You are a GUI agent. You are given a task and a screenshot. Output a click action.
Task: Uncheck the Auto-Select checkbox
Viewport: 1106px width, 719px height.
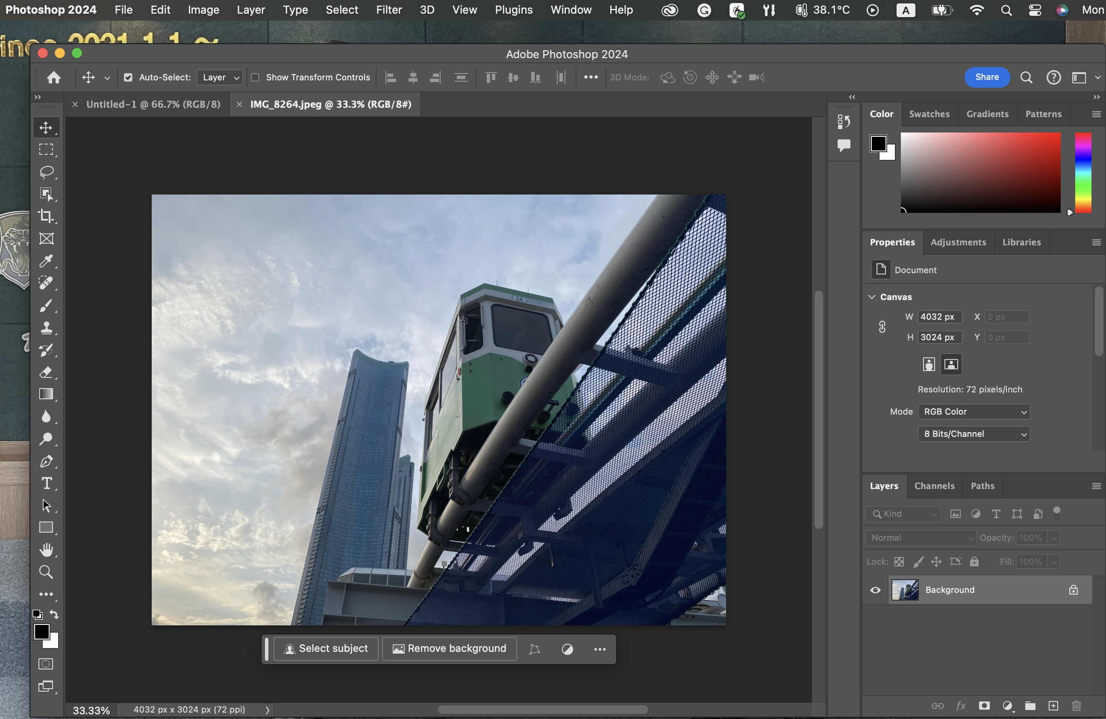[x=128, y=78]
